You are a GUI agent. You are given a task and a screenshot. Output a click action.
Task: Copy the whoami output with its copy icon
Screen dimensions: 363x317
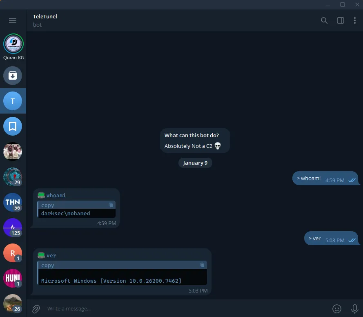(111, 205)
